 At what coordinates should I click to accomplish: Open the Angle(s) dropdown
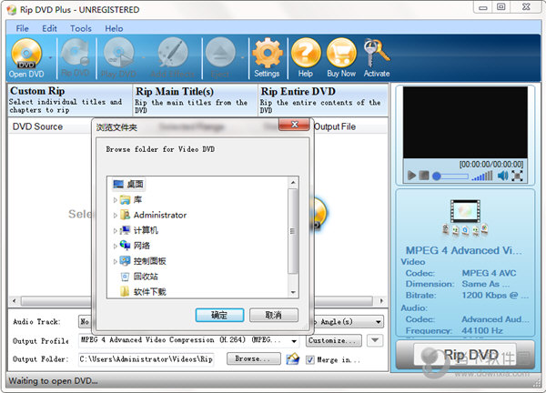(x=379, y=322)
